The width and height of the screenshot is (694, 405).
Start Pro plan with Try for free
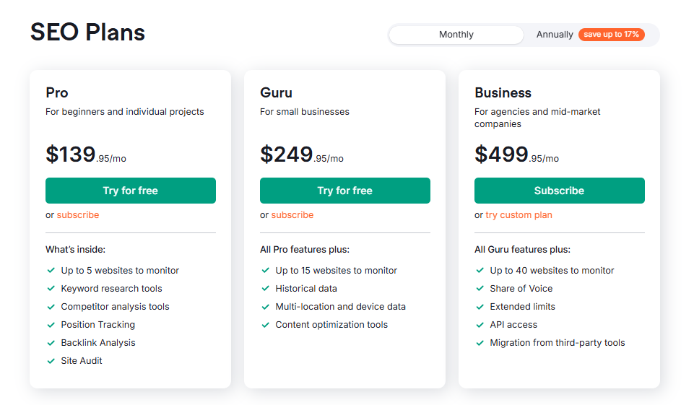[x=130, y=191]
